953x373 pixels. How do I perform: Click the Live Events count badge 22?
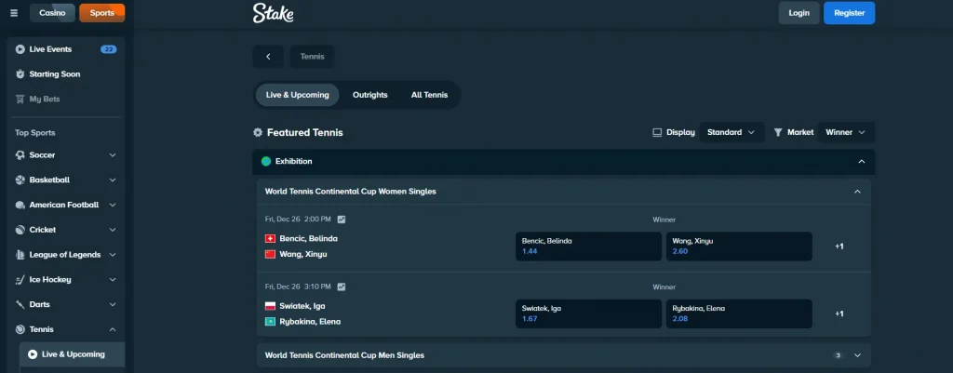point(109,49)
